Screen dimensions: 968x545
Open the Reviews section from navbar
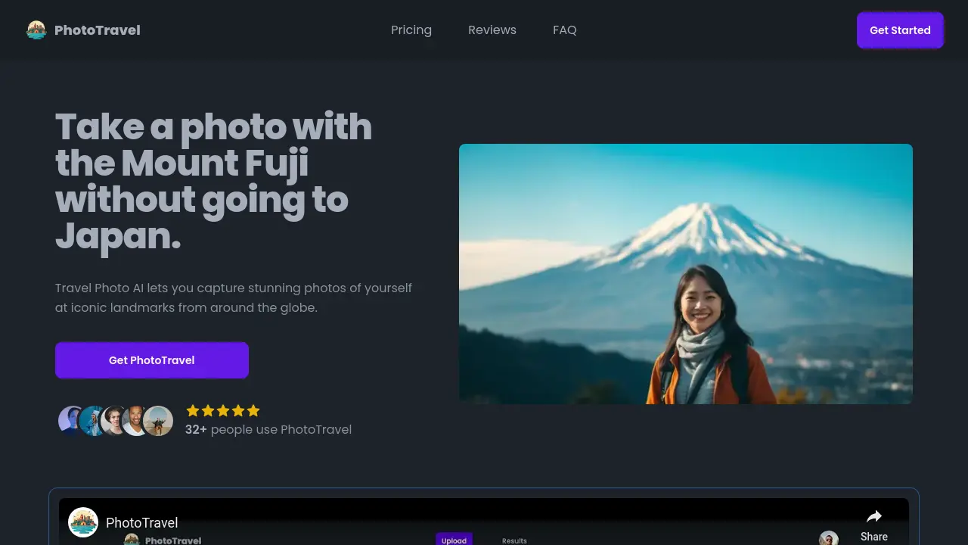(x=492, y=30)
